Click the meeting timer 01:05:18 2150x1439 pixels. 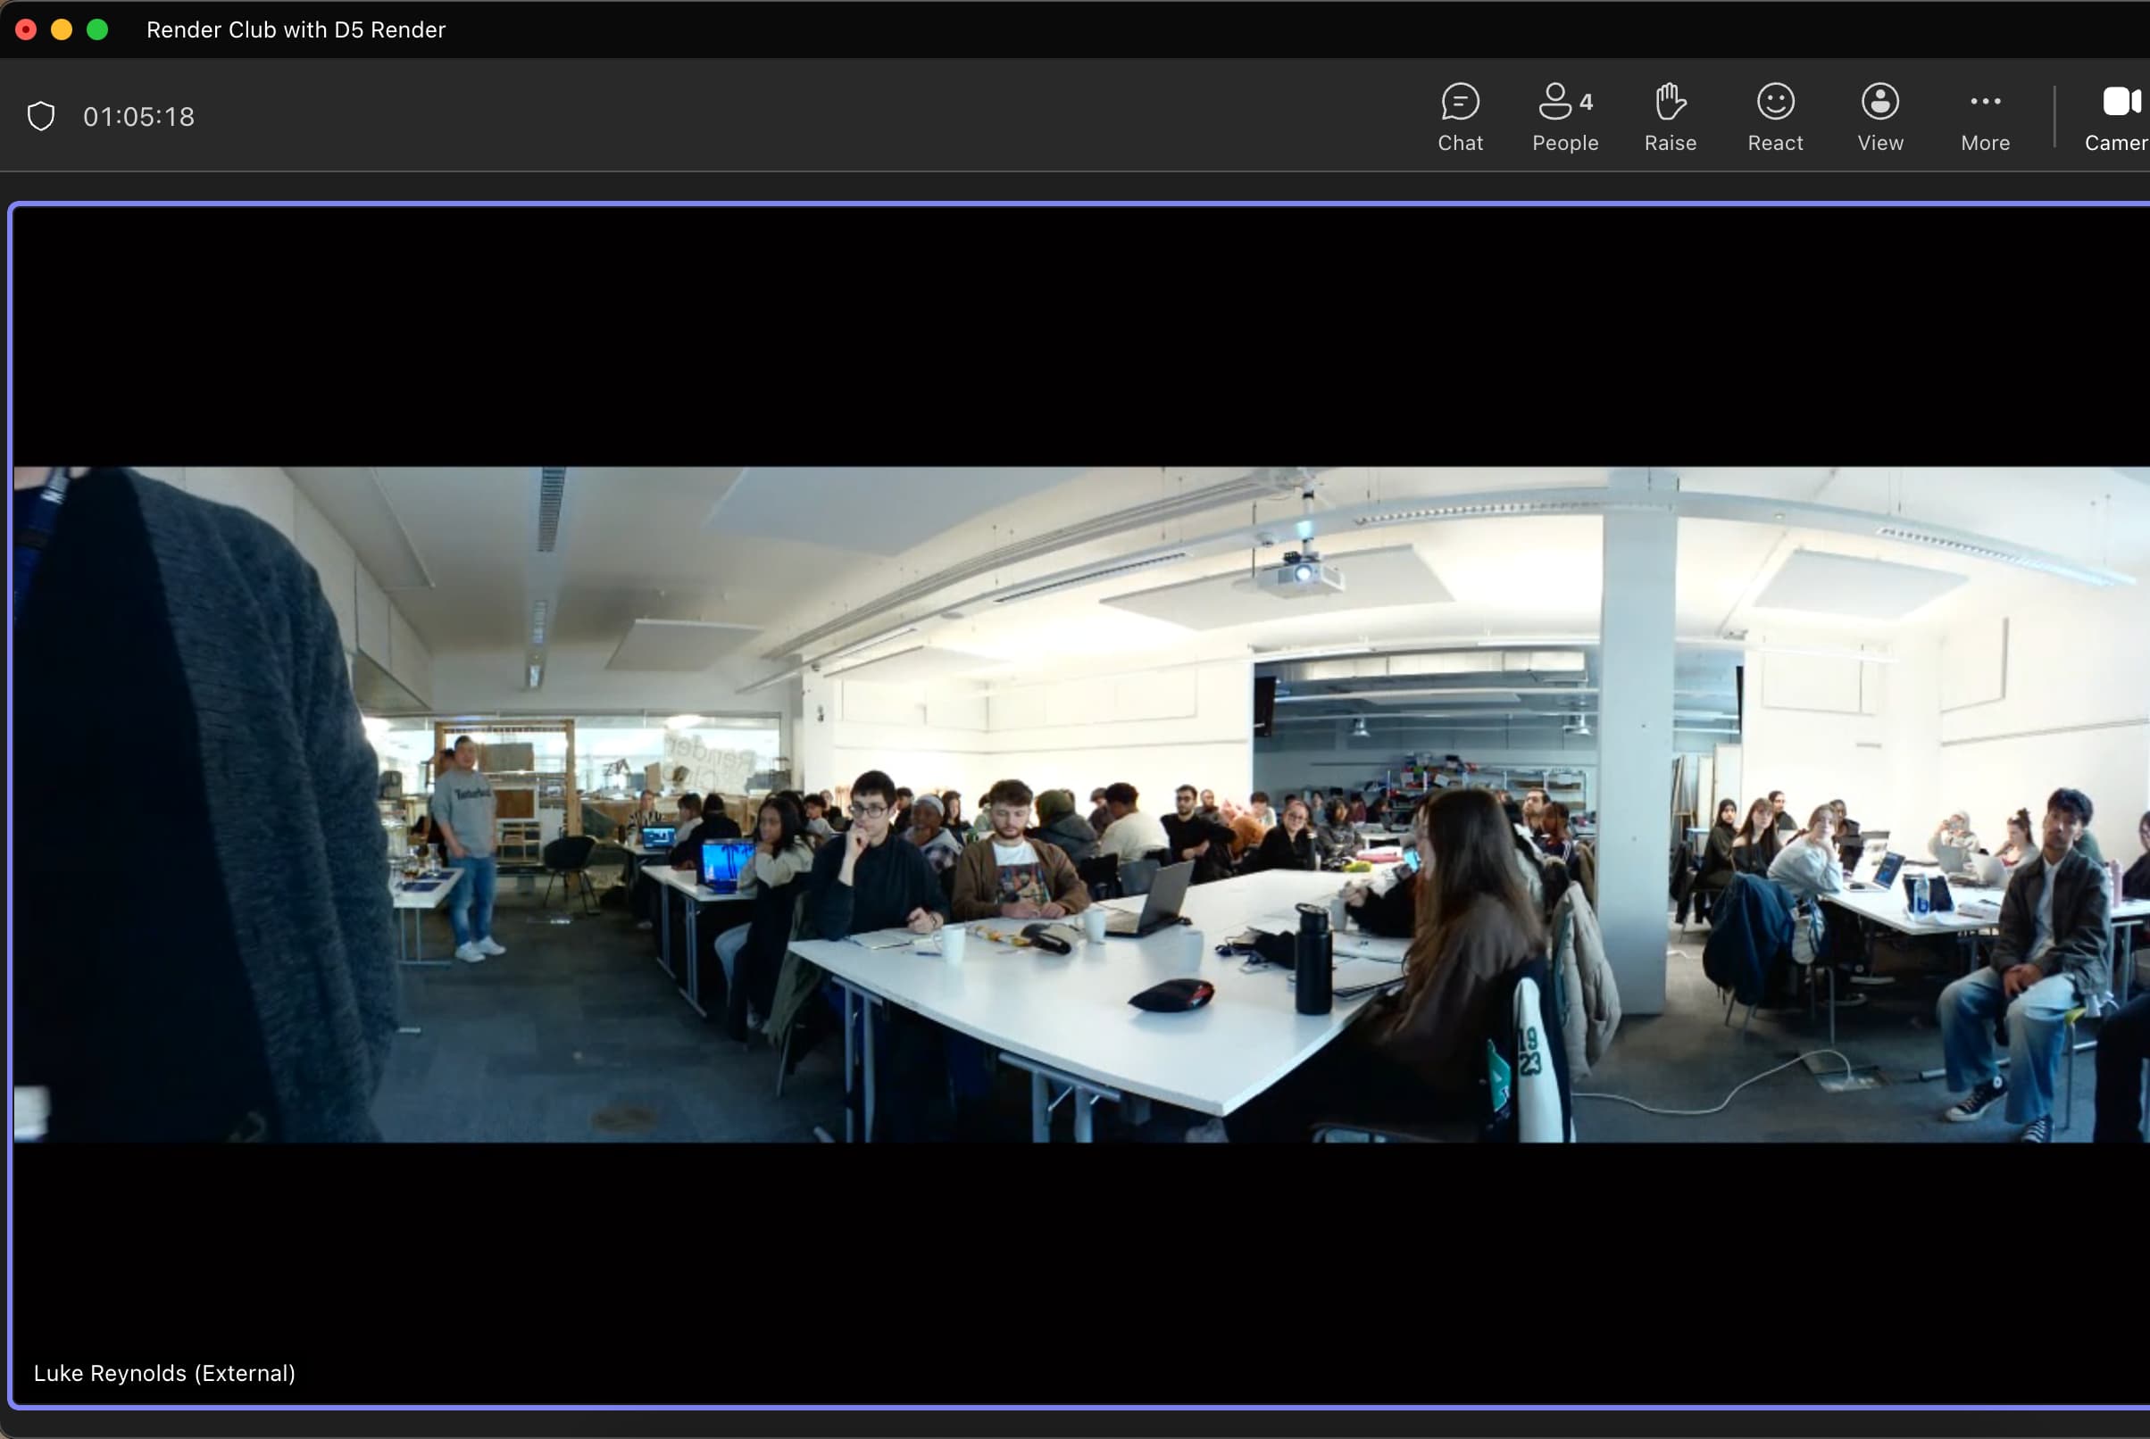(x=138, y=117)
